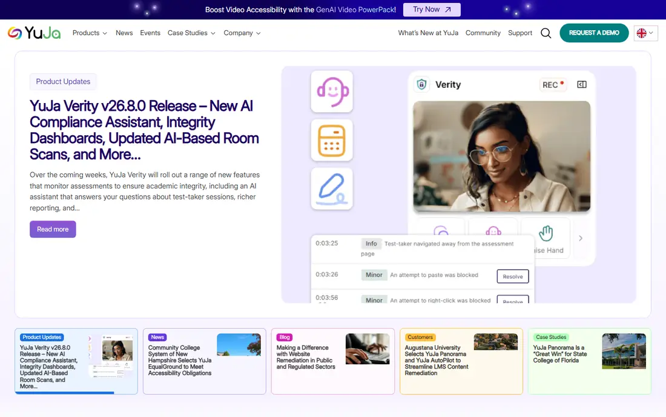Follow the GenAI Video PowerPack link
Image resolution: width=666 pixels, height=417 pixels.
[x=355, y=10]
